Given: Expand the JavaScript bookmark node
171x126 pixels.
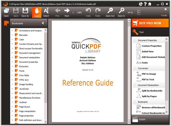Looking at the screenshot, I should point(13,89).
